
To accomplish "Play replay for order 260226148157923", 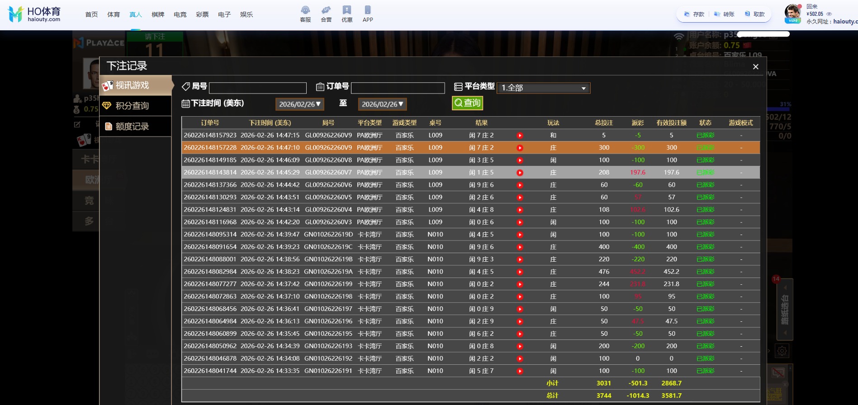I will [520, 136].
